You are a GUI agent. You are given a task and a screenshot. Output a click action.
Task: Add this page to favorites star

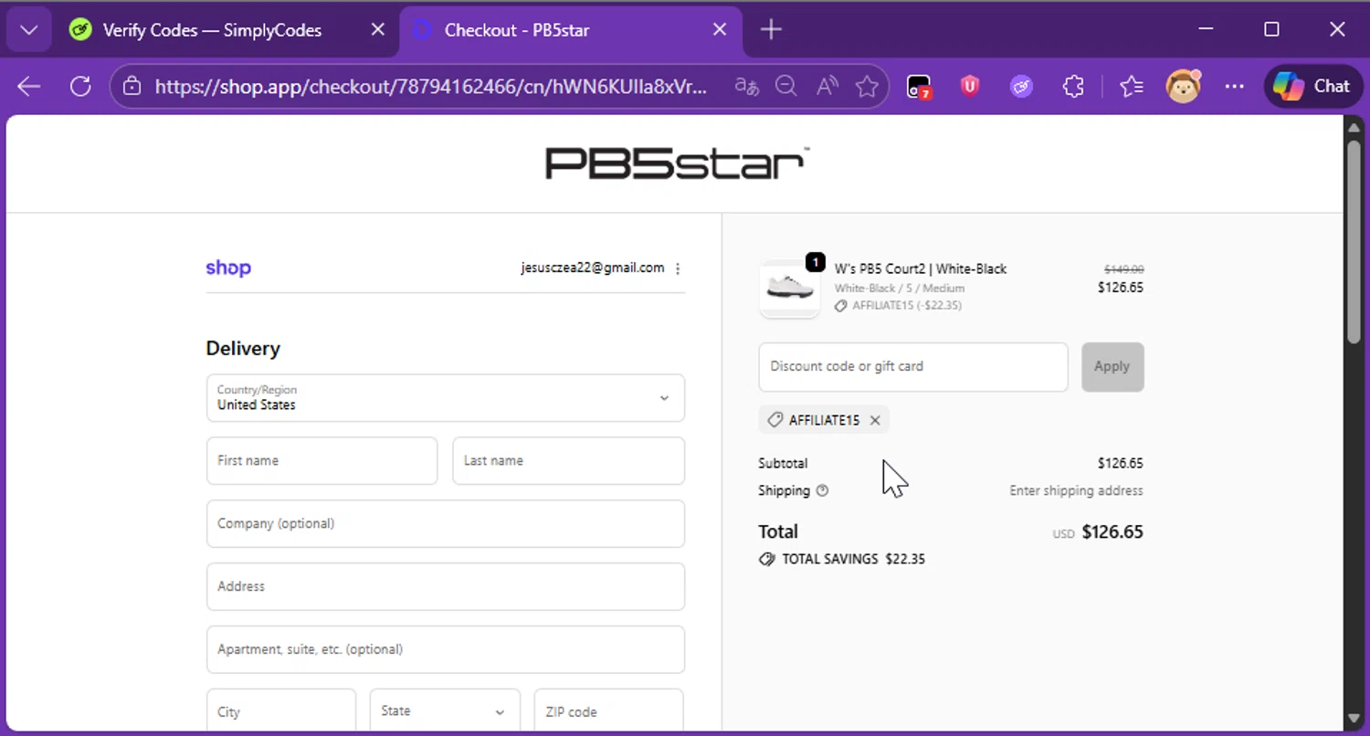(867, 87)
